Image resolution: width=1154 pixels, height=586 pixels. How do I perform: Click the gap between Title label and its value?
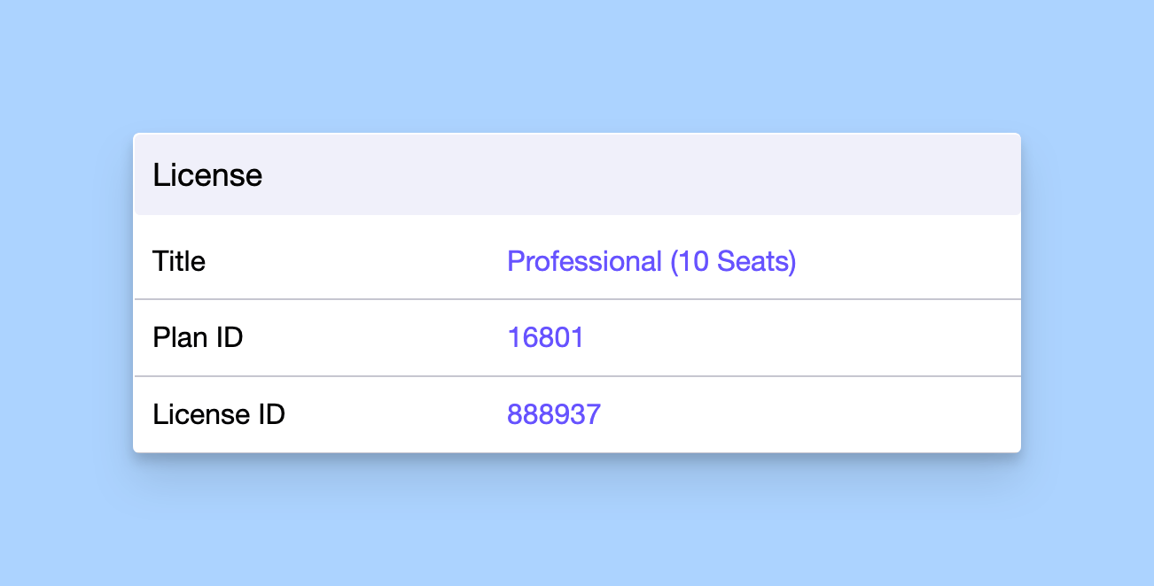click(x=355, y=261)
